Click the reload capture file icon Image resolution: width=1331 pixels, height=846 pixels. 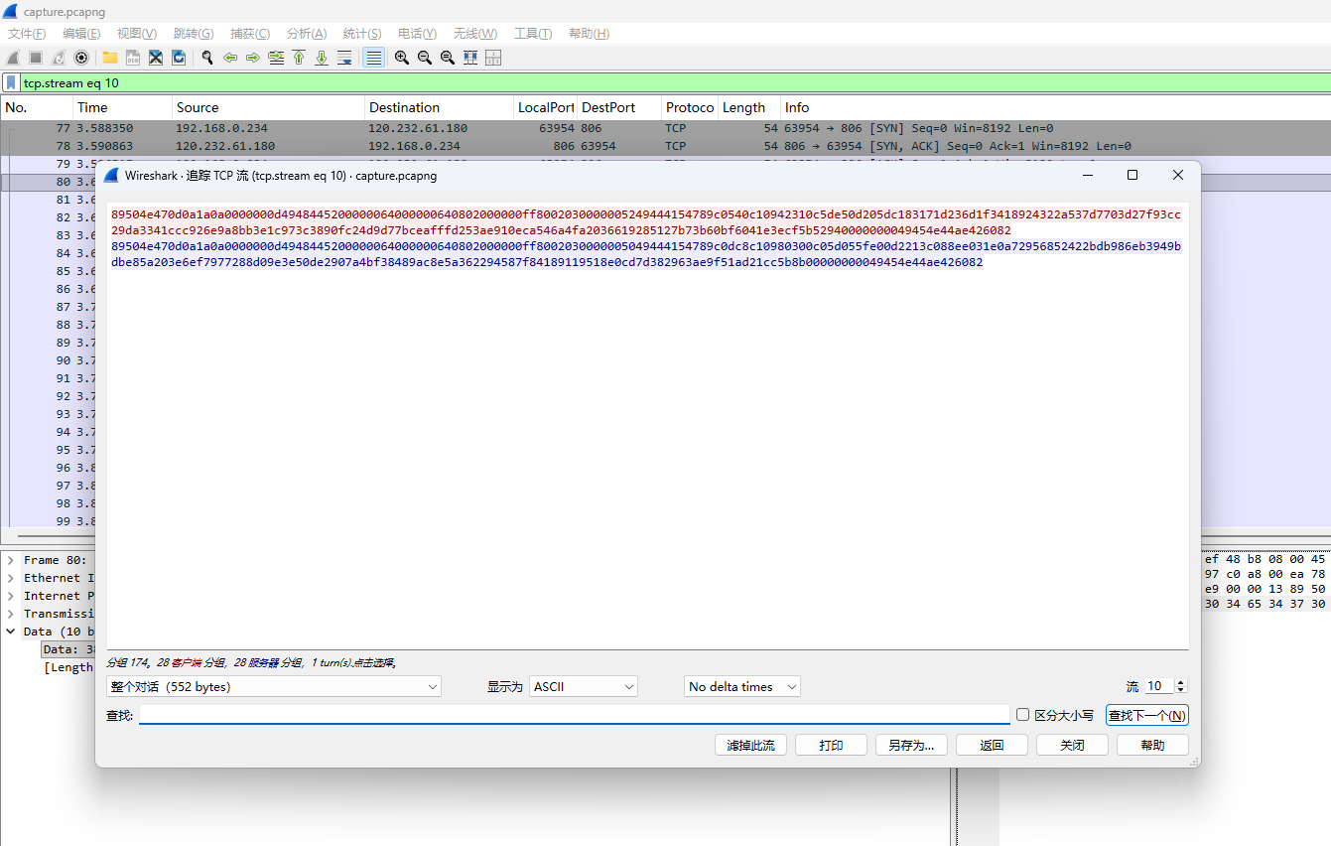(179, 58)
